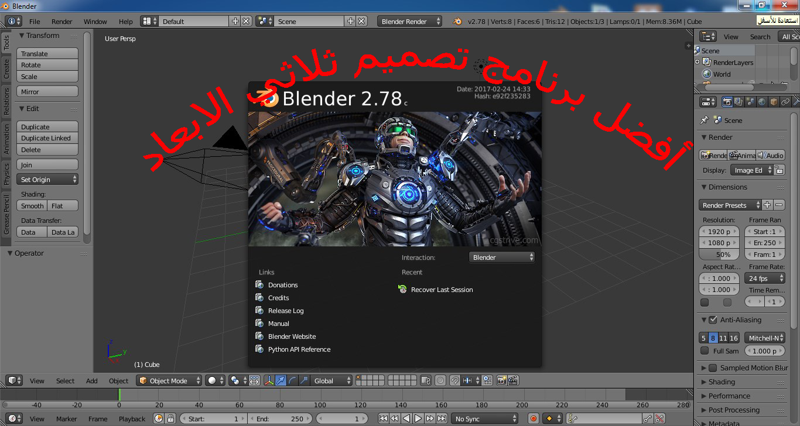
Task: Click the OpenGL render image icon
Action: (502, 380)
